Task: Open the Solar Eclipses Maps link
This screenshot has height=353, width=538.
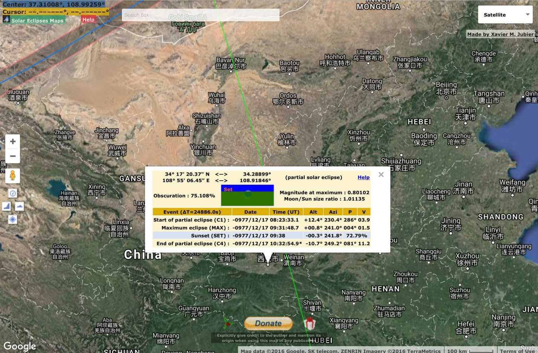Action: point(37,20)
